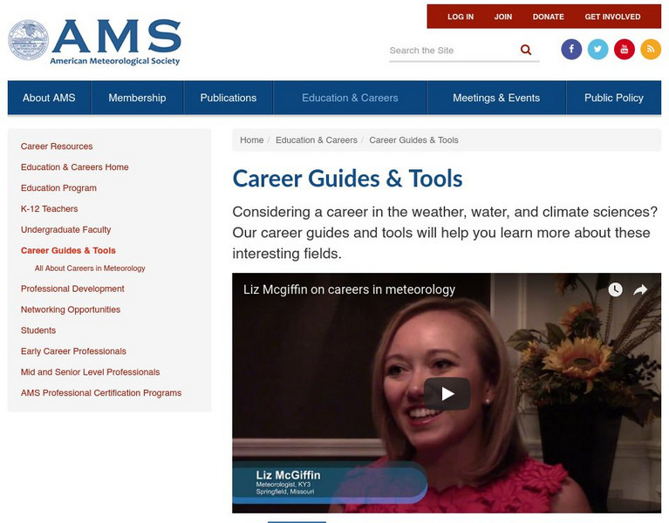Open Education & Careers Home sidebar link
This screenshot has height=523, width=669.
pyautogui.click(x=75, y=167)
